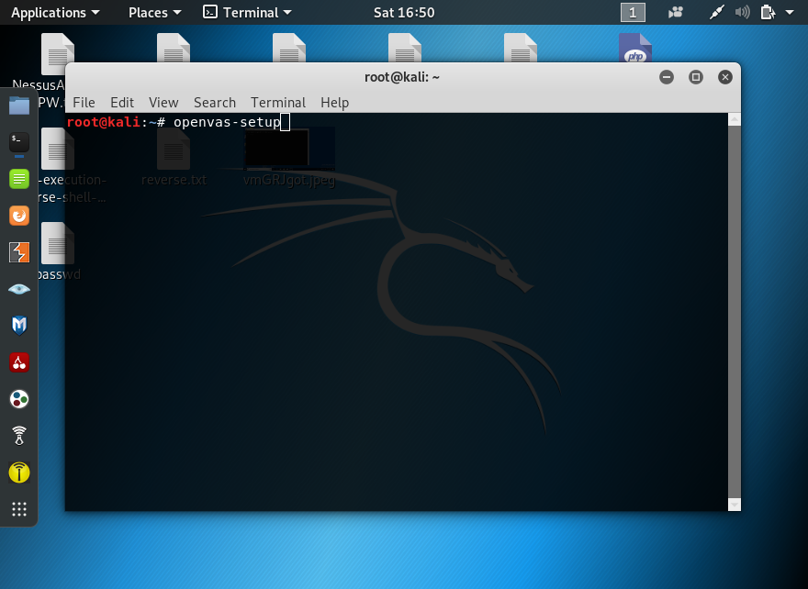Screen dimensions: 808x589
Task: Open Burp Suite from the dock
Action: [x=19, y=252]
